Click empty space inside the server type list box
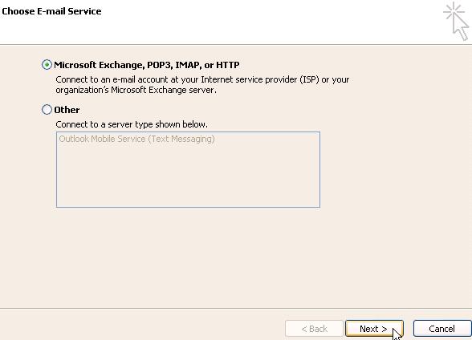 [188, 177]
